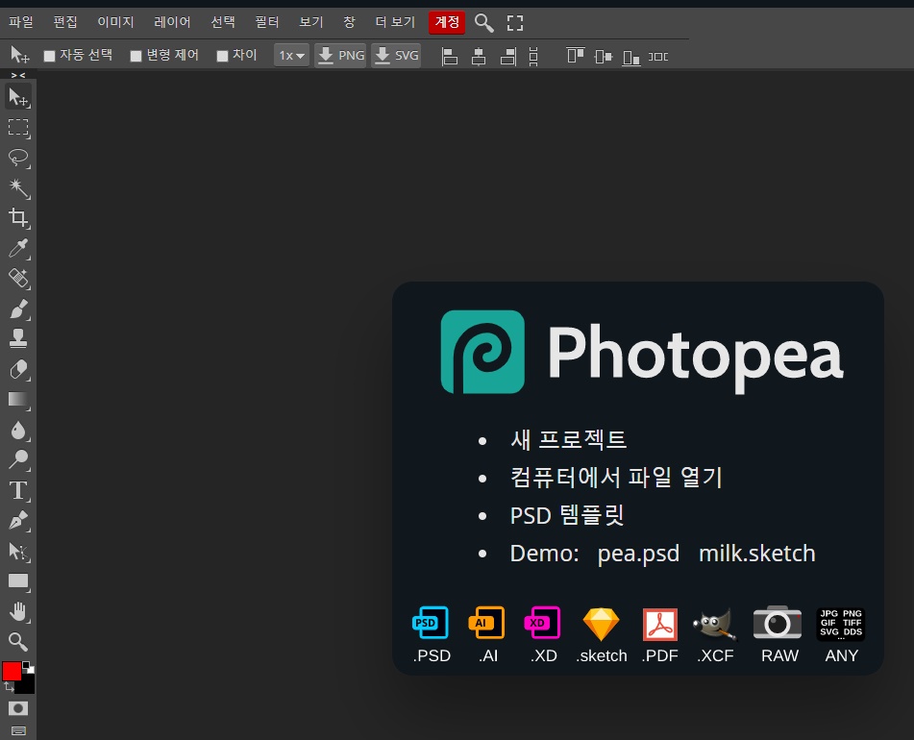Open the 필터 menu
This screenshot has height=740, width=914.
pos(267,22)
